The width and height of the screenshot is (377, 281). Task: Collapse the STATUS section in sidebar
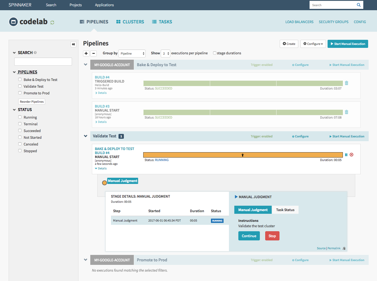click(14, 110)
